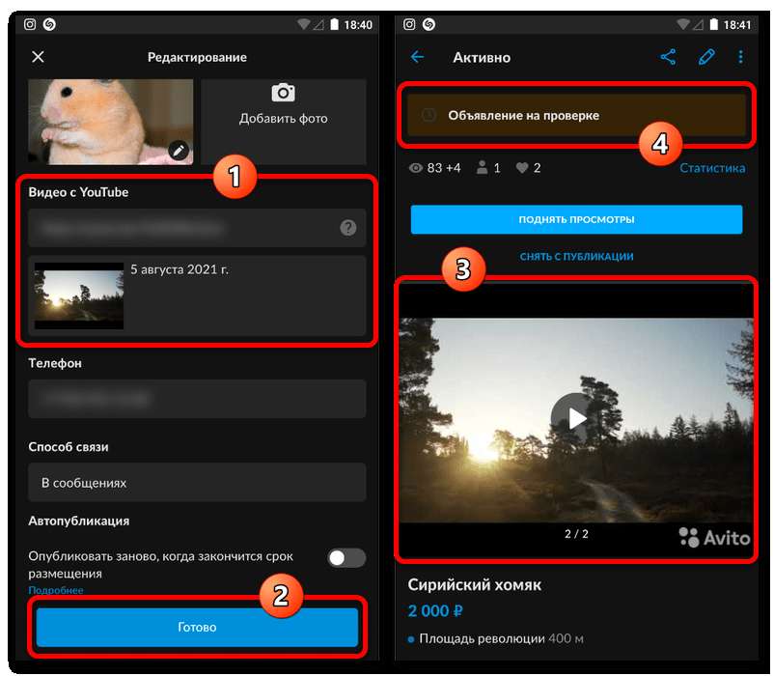Toggle the Автопубликация switch
The image size is (774, 676).
click(x=346, y=558)
